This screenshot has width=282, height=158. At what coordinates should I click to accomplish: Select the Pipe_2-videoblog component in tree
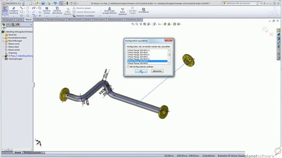20,56
